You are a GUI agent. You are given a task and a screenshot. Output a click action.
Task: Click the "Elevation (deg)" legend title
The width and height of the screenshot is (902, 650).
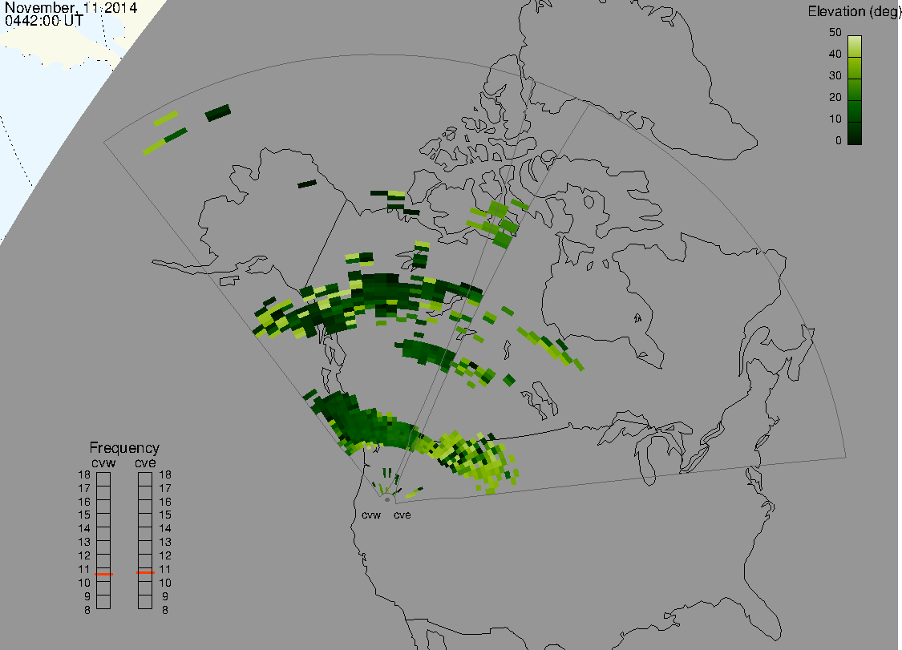tap(854, 11)
